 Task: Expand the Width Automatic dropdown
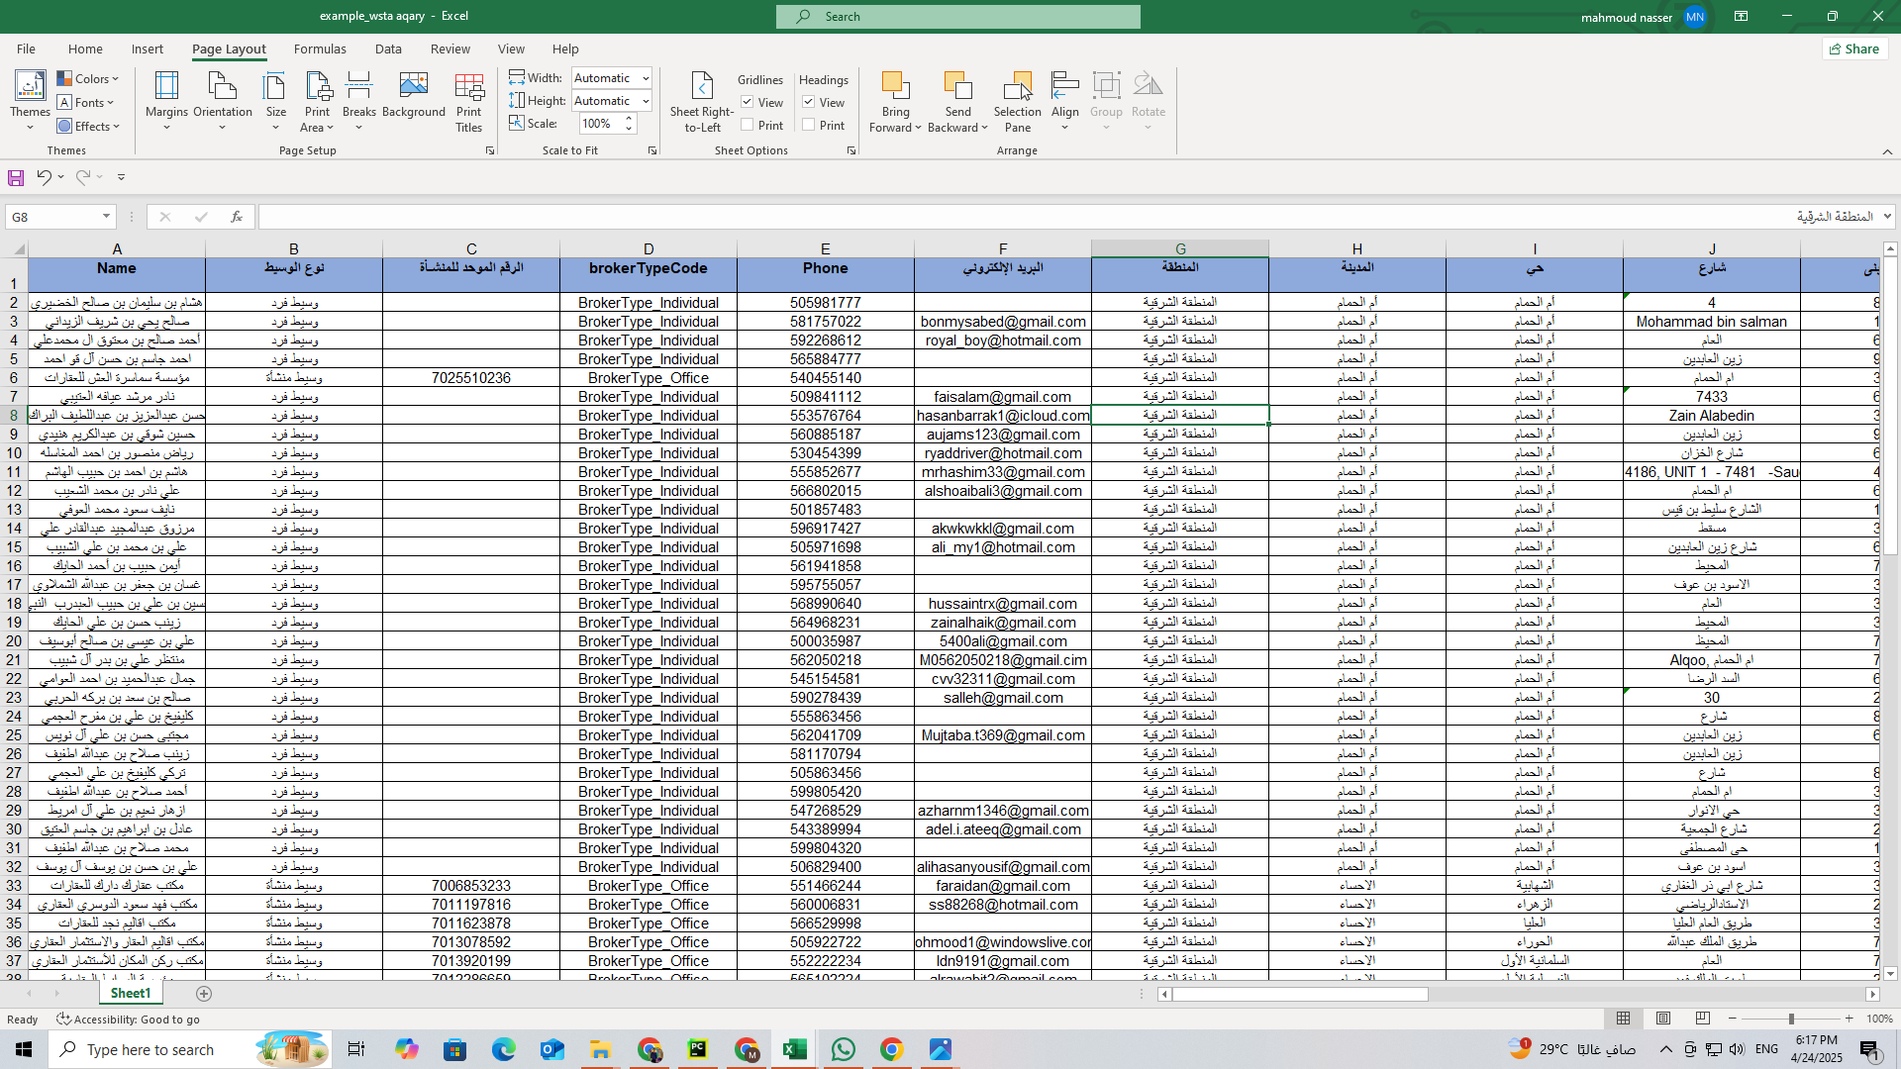click(x=646, y=78)
